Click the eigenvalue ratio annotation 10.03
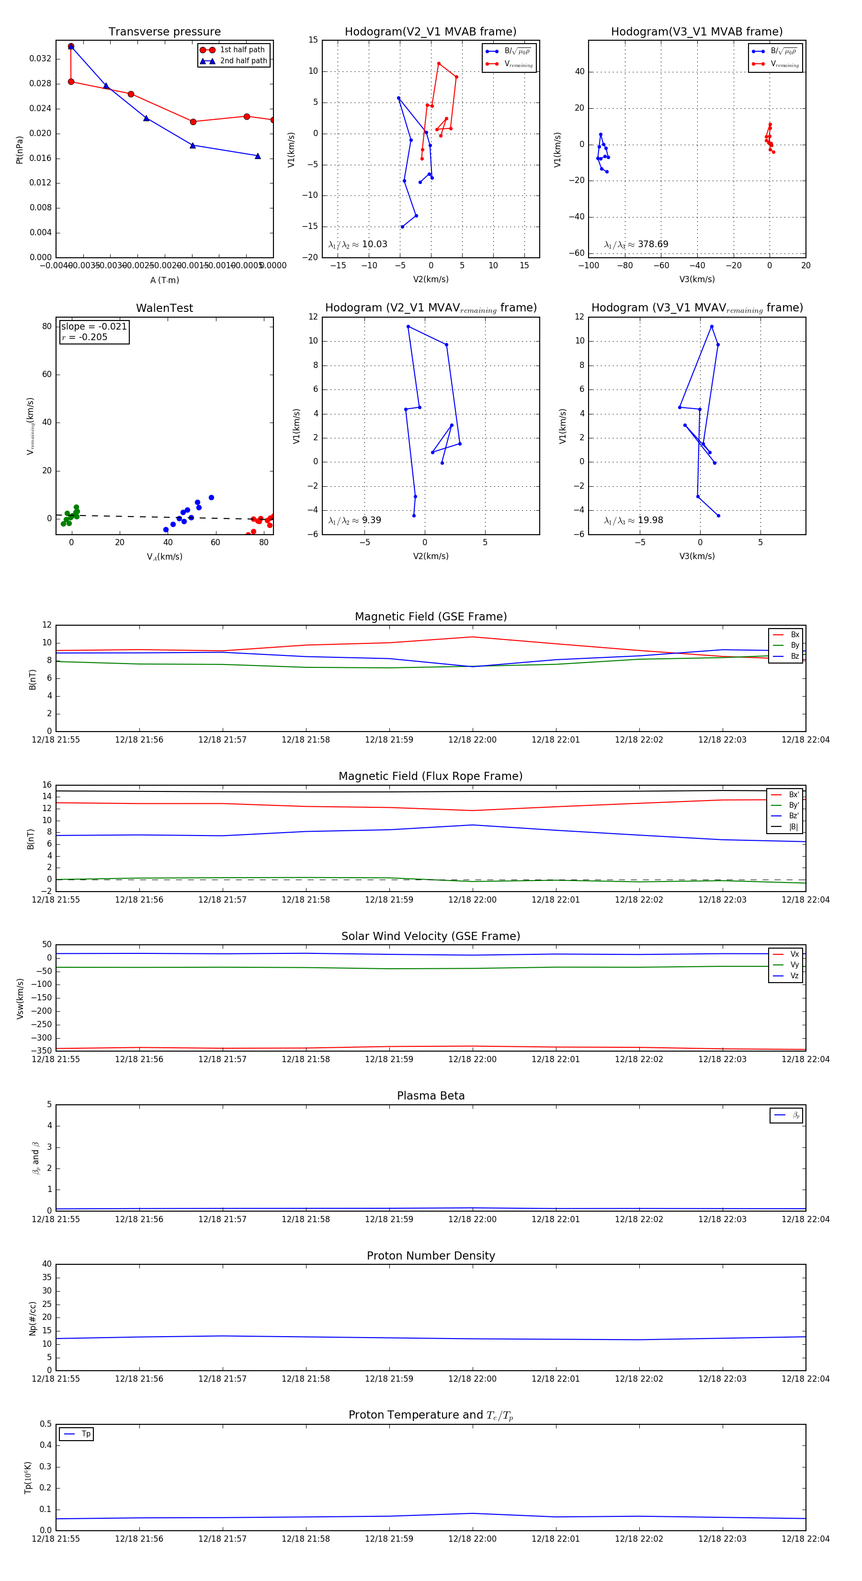Screen dimensions: 862x1581 point(358,244)
